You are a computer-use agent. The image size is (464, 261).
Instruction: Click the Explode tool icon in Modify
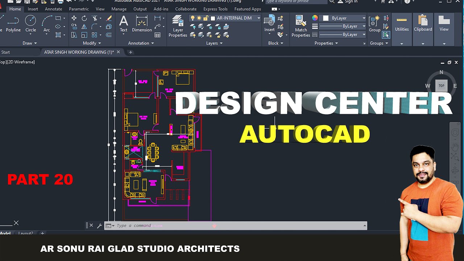[x=109, y=26]
